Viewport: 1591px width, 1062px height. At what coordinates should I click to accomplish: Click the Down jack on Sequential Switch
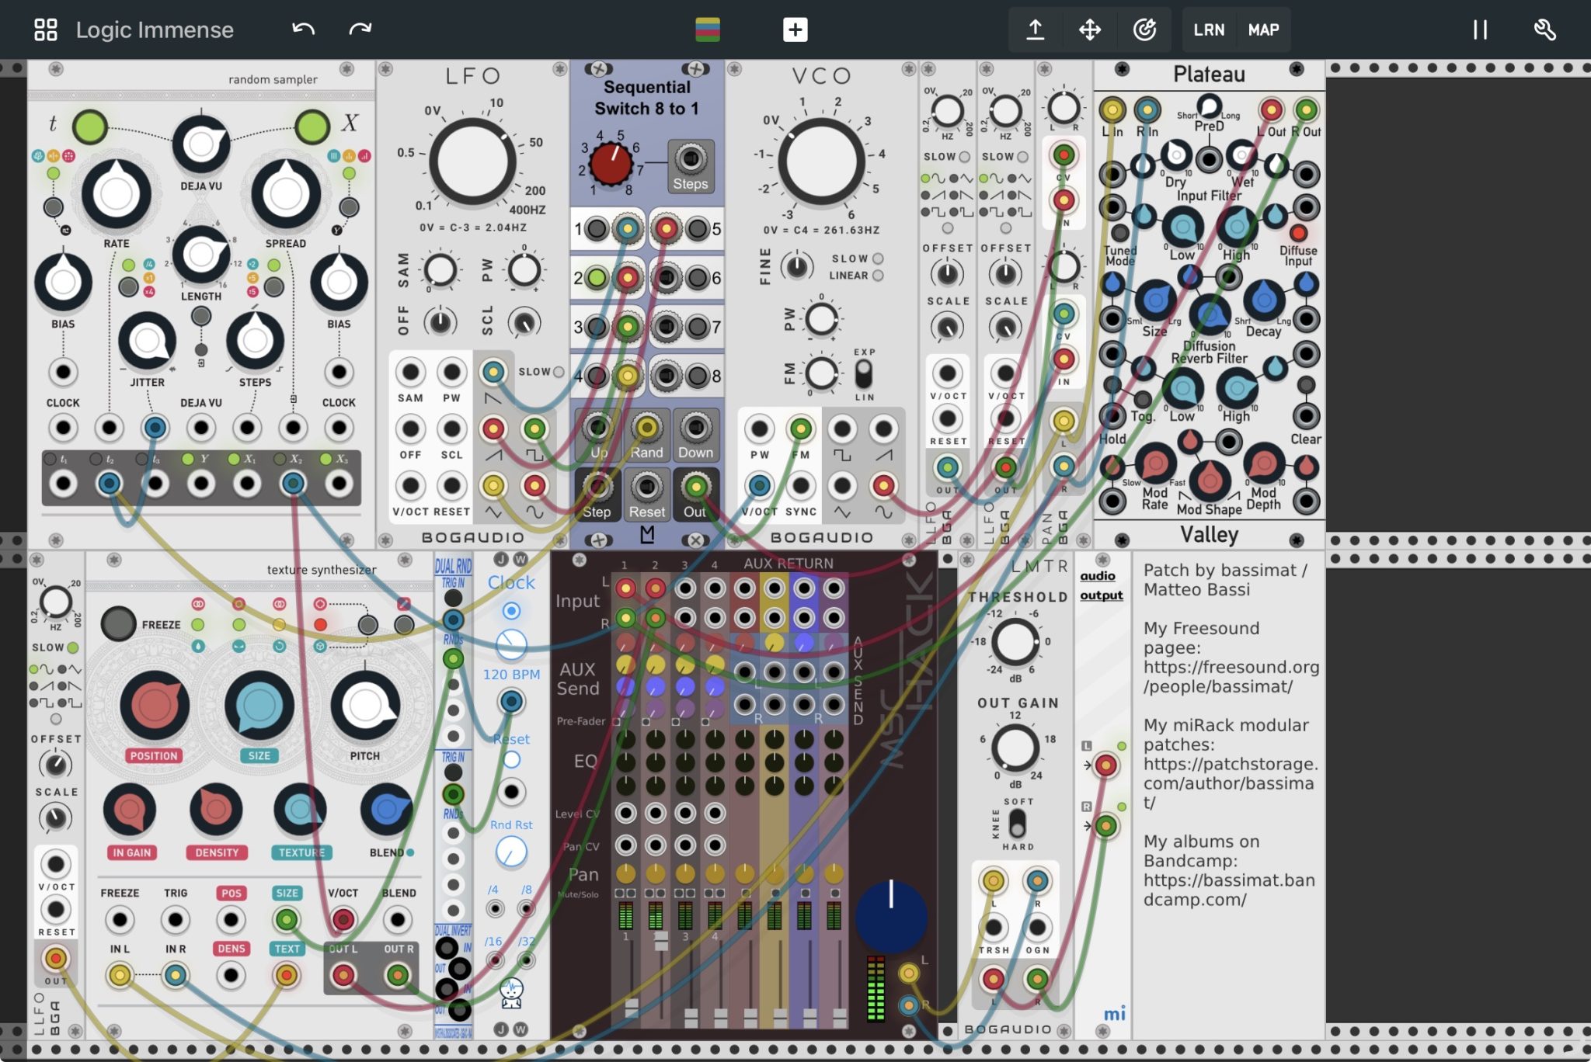(x=695, y=426)
